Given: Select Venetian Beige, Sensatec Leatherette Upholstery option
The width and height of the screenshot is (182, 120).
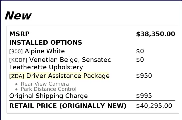Looking at the screenshot, I should (x=60, y=64).
